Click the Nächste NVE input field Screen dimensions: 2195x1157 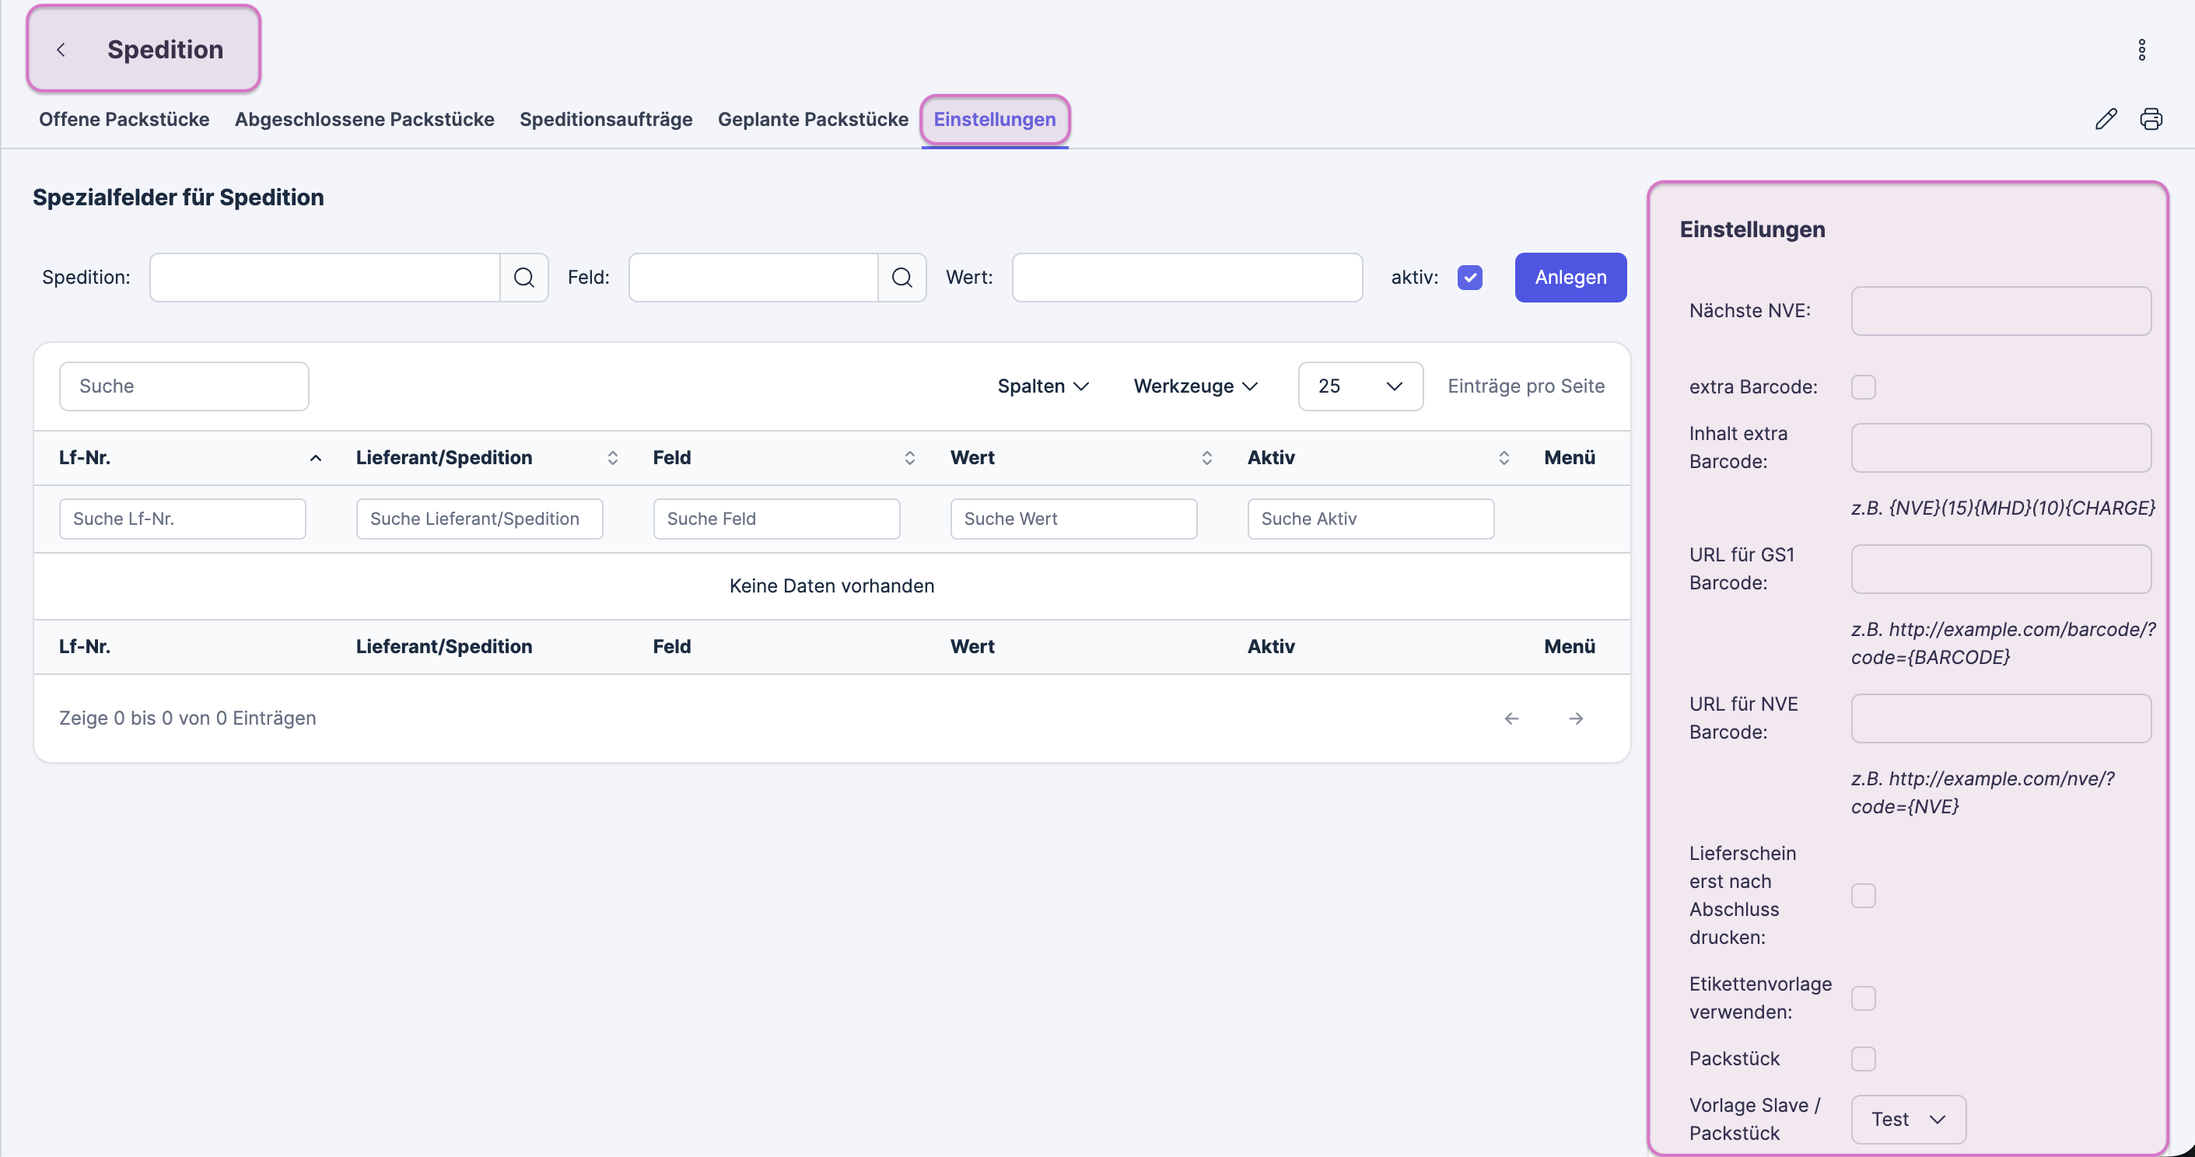(2000, 311)
